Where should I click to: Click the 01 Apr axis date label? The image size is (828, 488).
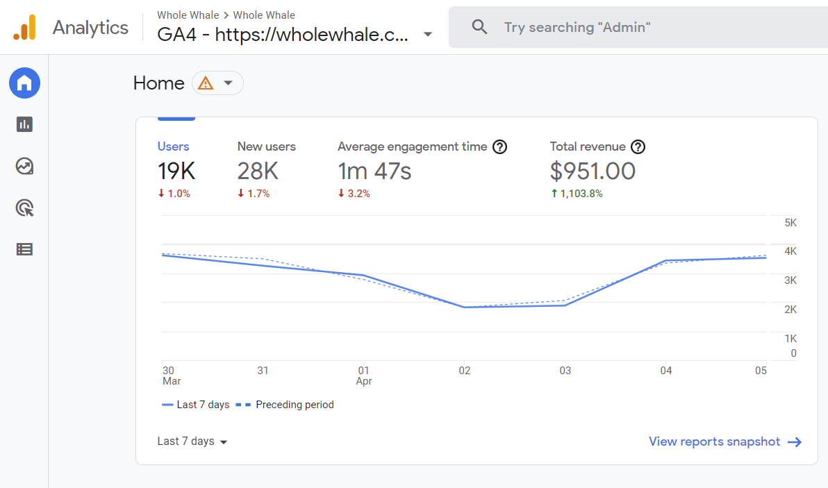click(364, 376)
